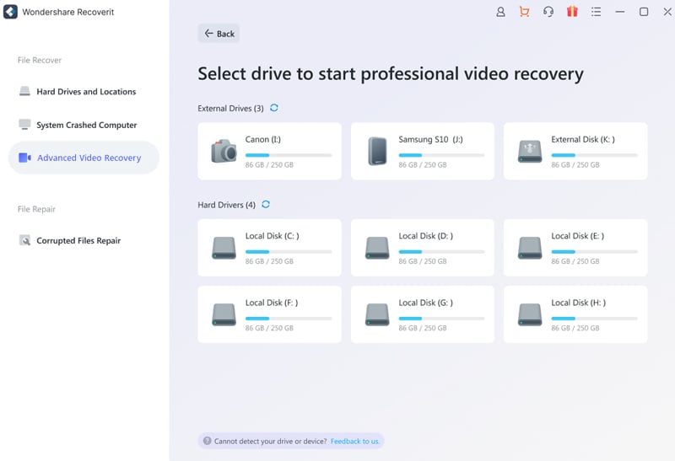Select the Local Disk (E:) drive name

coord(578,236)
